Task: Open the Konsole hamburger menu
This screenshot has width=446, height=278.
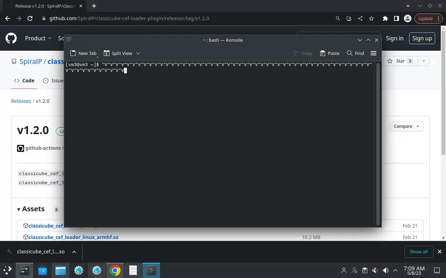Action: point(374,53)
